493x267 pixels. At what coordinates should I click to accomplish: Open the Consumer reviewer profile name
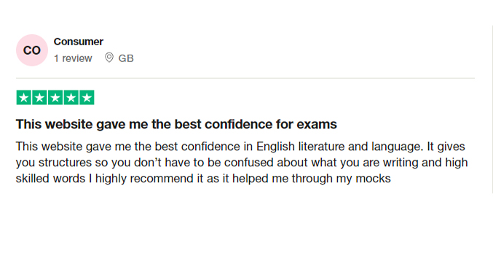(79, 42)
